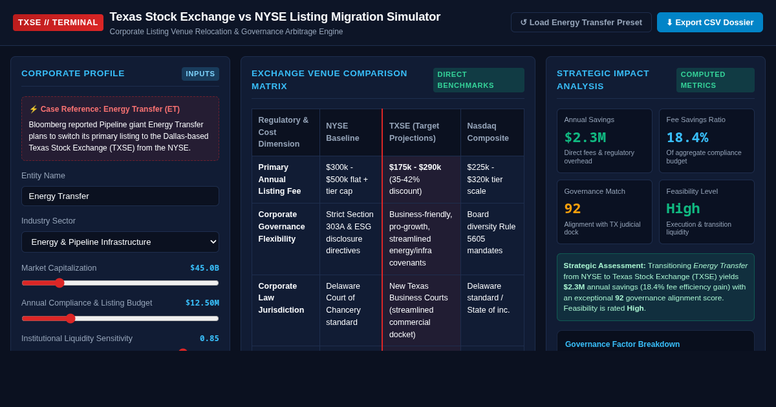Screen dimensions: 776x407
Task: Open the Industry Sector dropdown
Action: (x=120, y=242)
